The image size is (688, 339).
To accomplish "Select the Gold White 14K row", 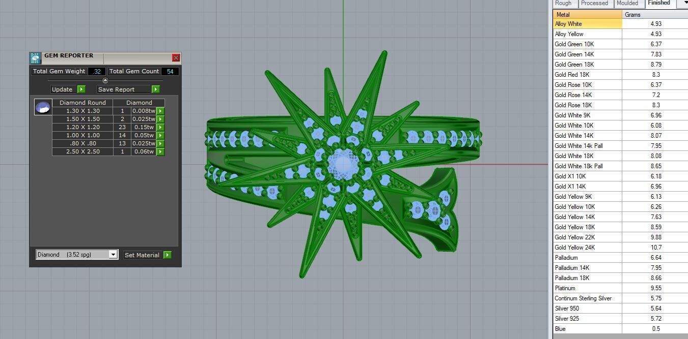I will click(620, 136).
